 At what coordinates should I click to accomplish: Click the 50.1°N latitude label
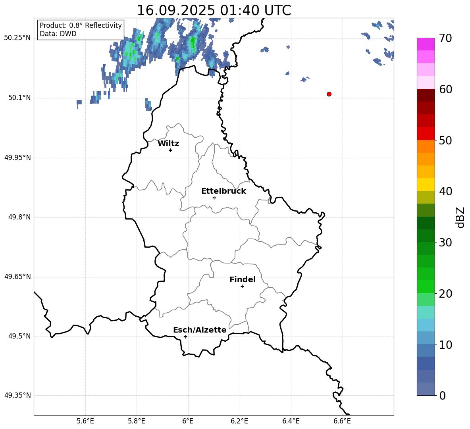(19, 98)
